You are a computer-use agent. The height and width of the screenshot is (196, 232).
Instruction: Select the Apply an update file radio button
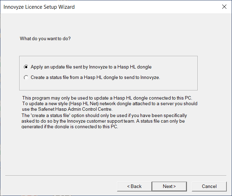point(26,67)
